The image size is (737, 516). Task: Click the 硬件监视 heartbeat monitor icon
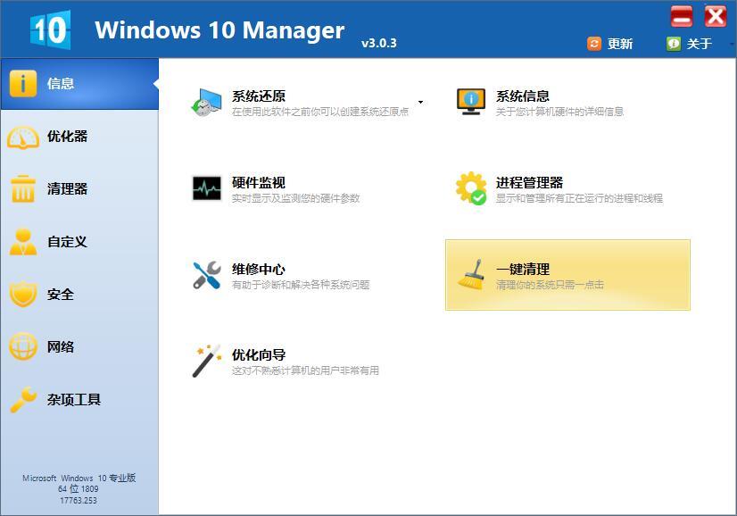coord(207,188)
